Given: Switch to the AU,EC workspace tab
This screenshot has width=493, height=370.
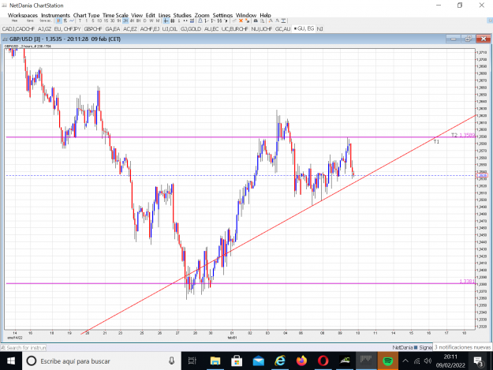Looking at the screenshot, I should [211, 29].
